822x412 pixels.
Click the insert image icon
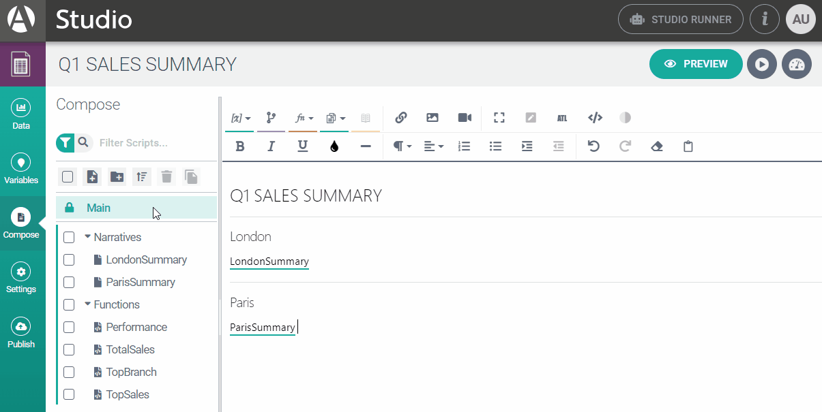tap(432, 118)
